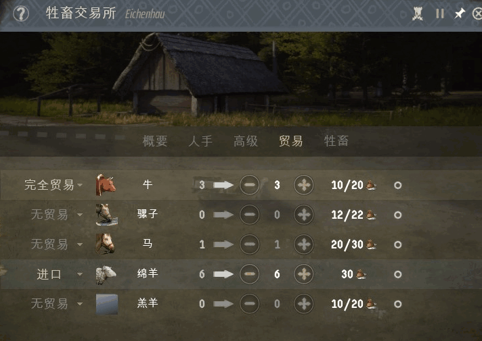
Task: Click the castle tower icon in header
Action: pyautogui.click(x=418, y=14)
